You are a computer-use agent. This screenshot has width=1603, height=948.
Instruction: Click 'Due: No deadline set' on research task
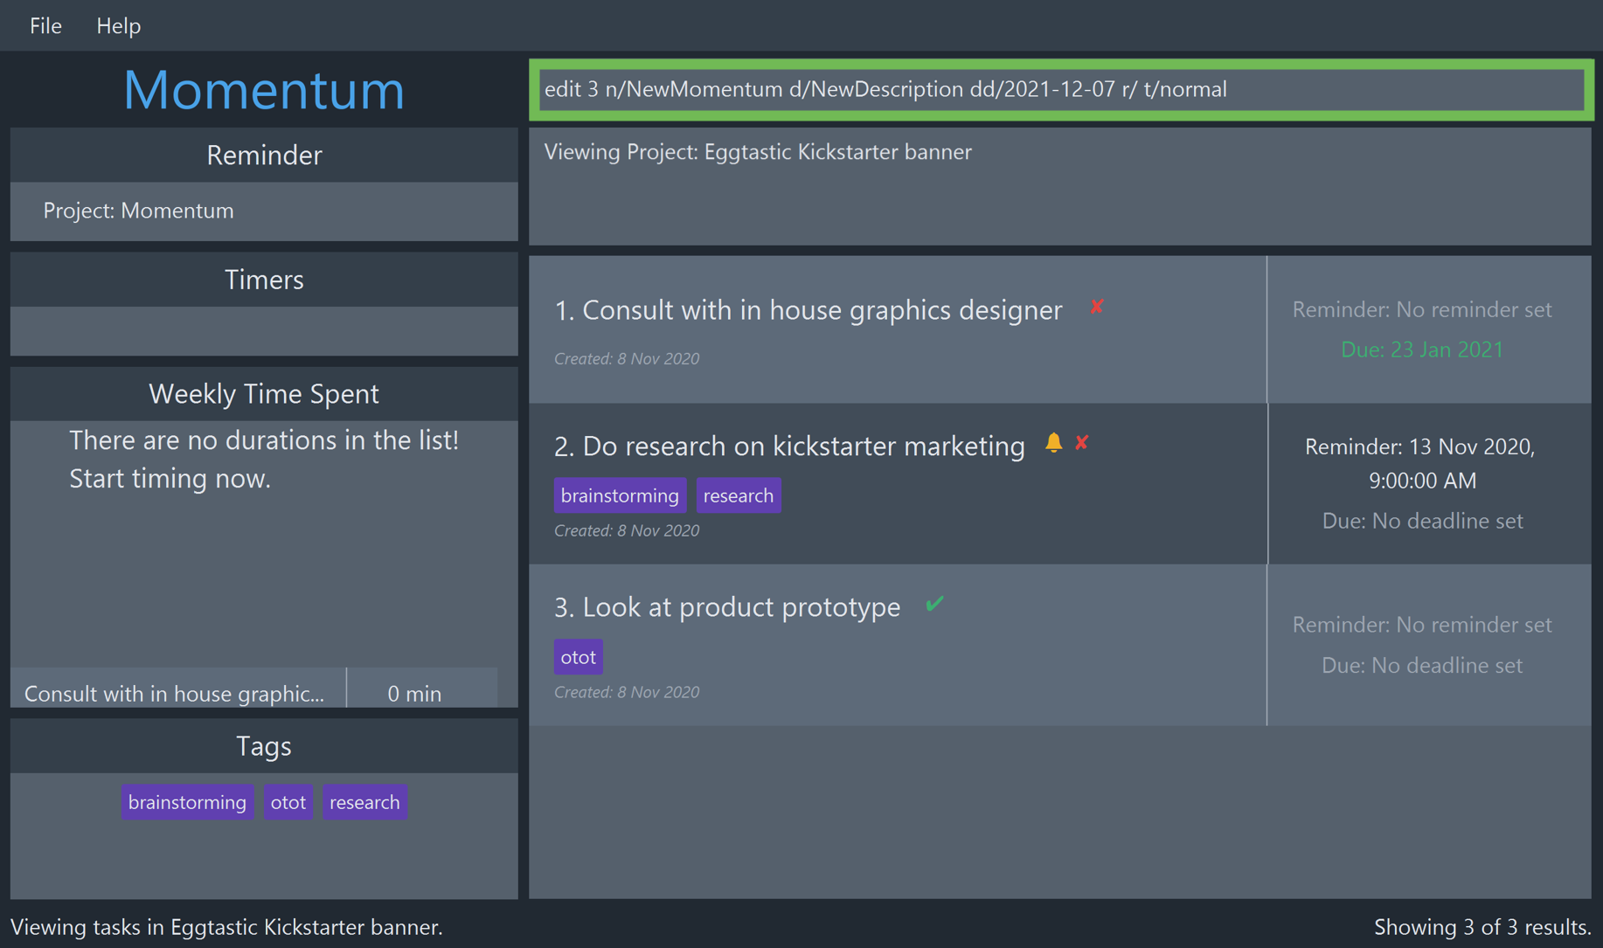pos(1422,521)
